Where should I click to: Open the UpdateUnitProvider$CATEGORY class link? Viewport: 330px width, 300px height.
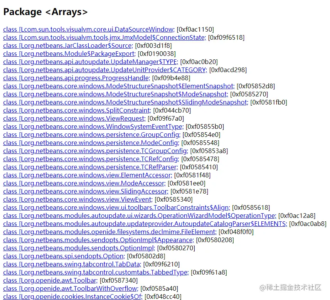[105, 70]
